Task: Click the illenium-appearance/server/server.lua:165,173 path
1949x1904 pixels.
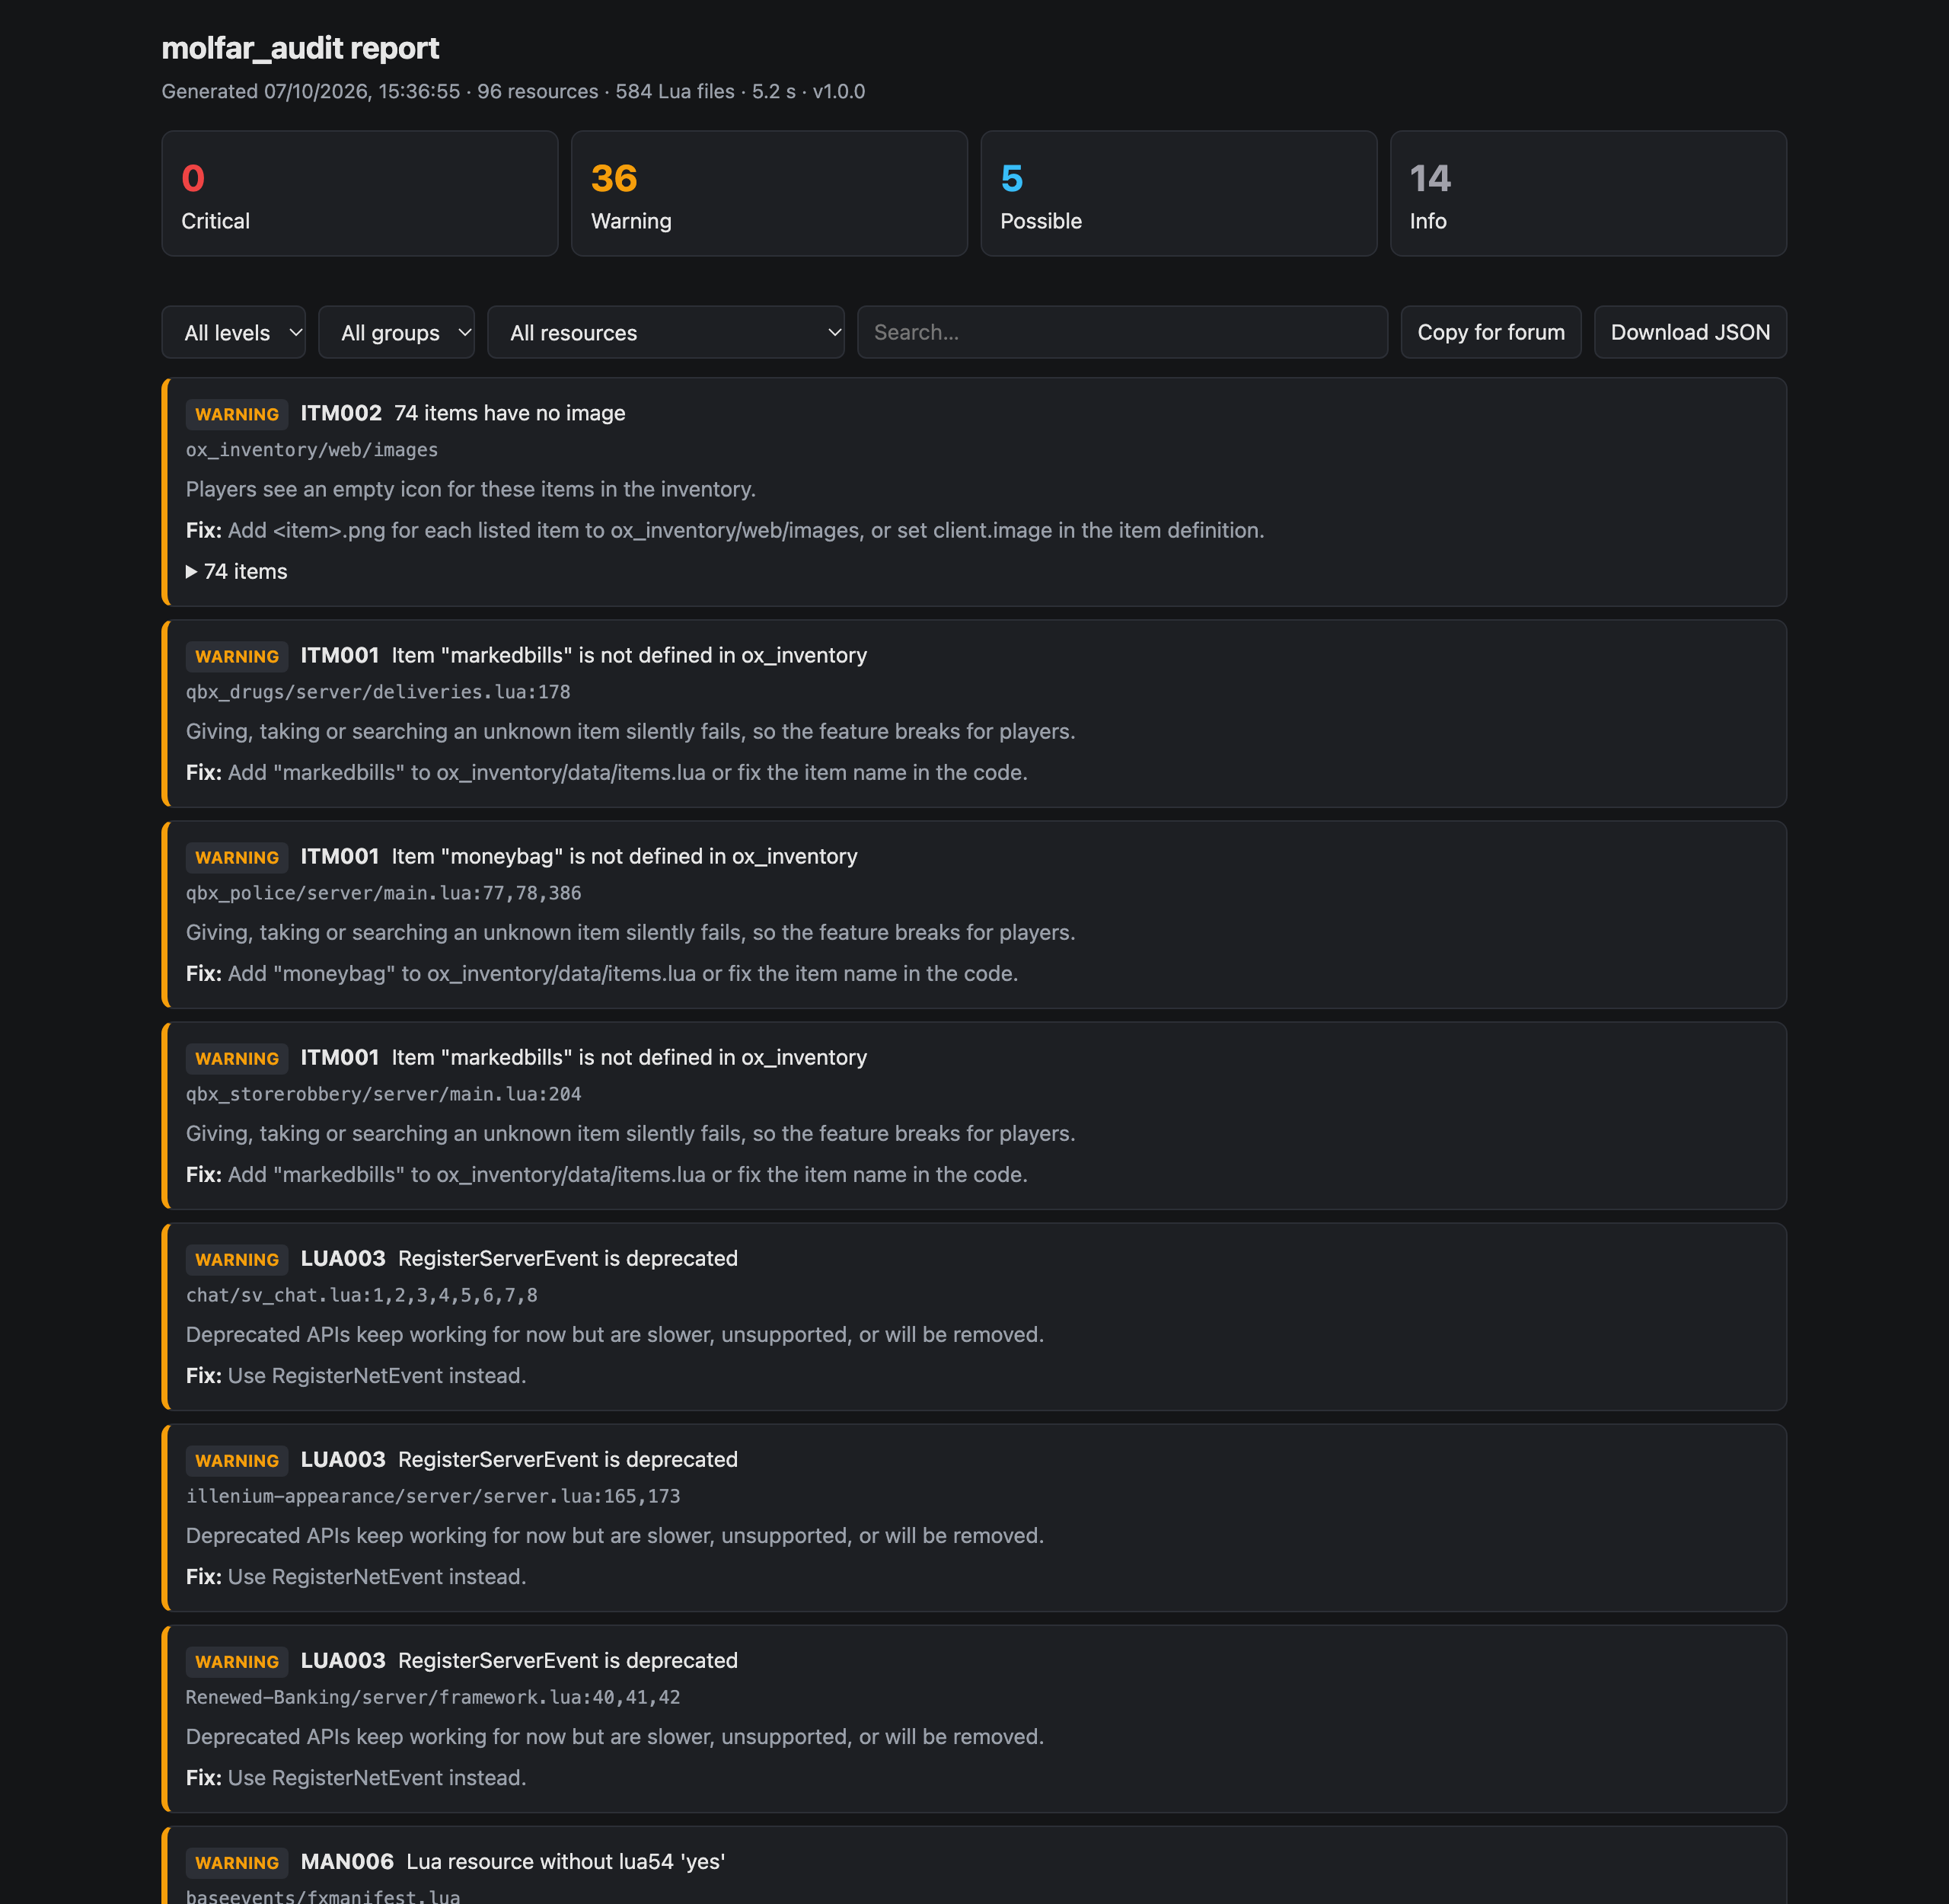Action: tap(432, 1496)
